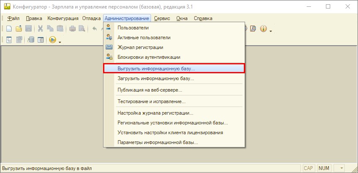Open the Сервис menu
Image resolution: width=358 pixels, height=173 pixels.
point(162,18)
